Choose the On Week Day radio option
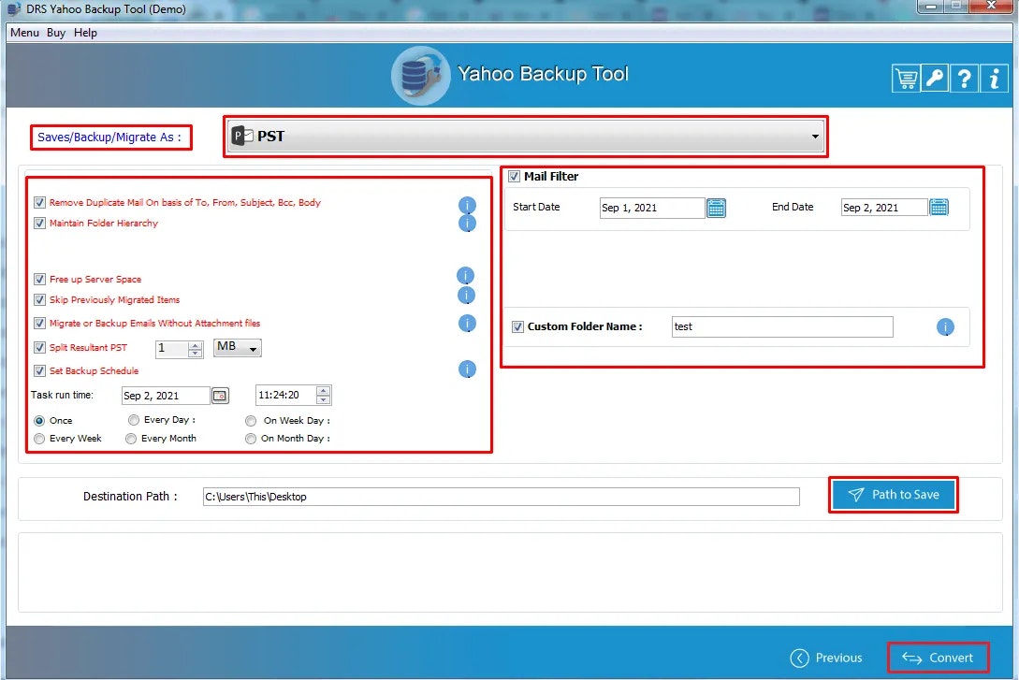 pos(251,421)
